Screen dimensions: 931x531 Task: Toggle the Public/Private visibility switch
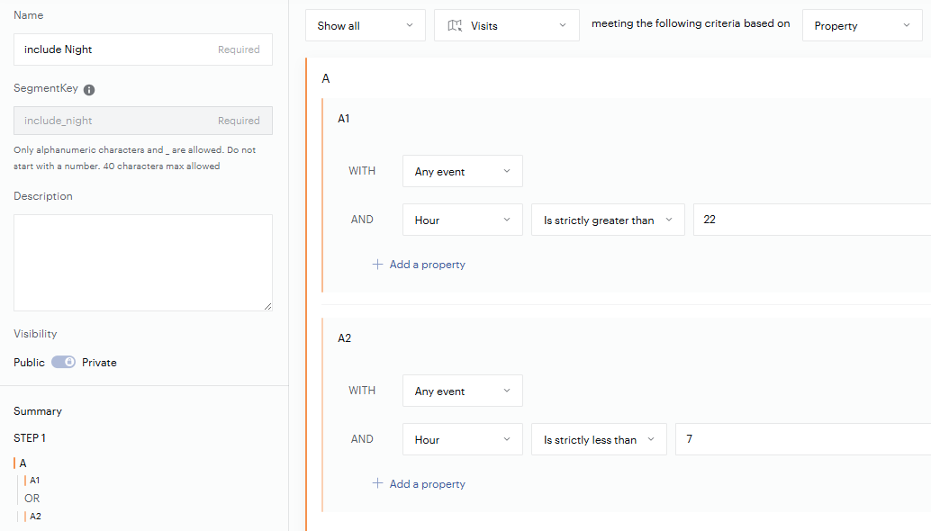click(63, 363)
